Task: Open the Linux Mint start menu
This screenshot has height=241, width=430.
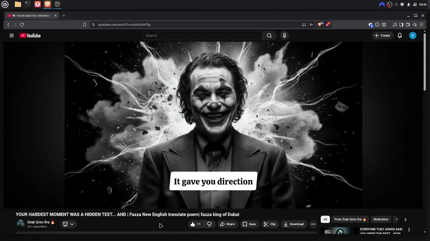Action: (5, 4)
